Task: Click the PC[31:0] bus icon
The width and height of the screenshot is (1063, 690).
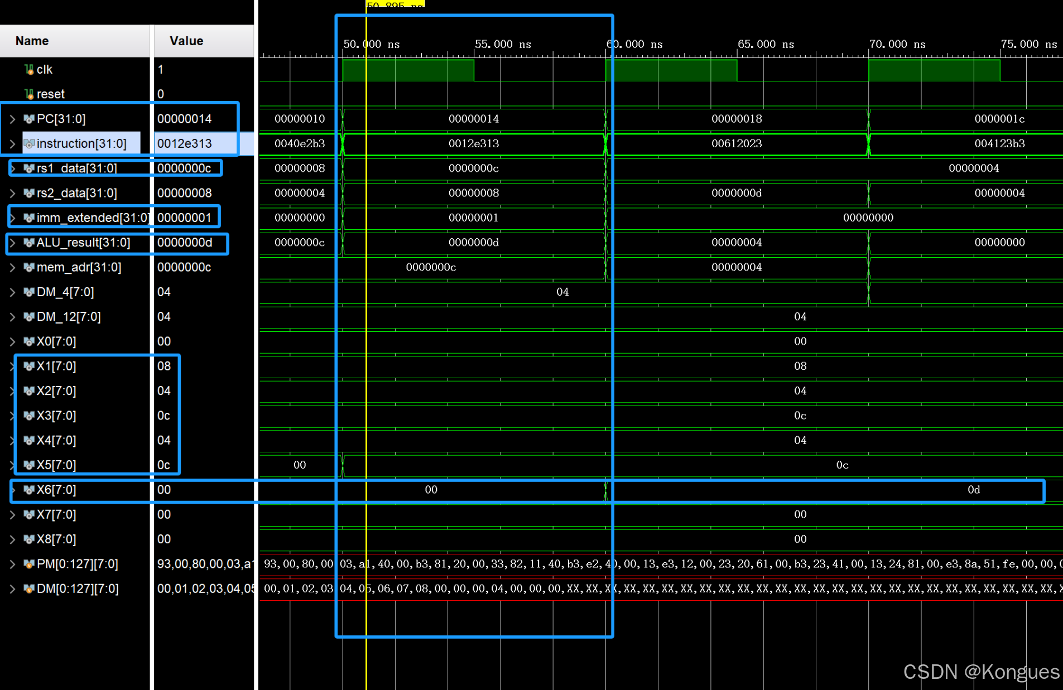Action: coord(29,119)
